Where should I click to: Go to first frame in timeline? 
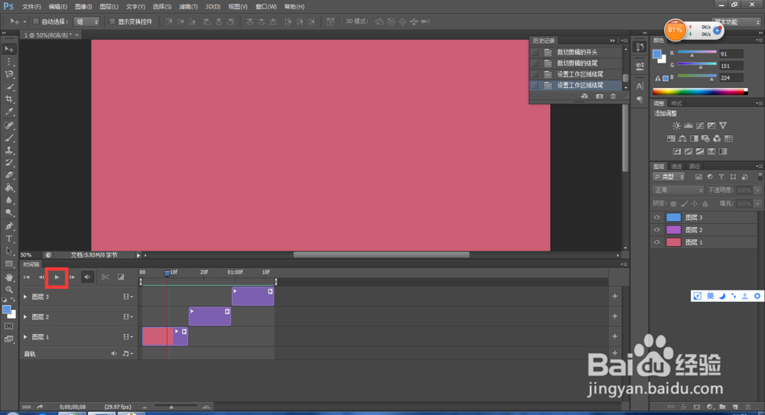coord(27,277)
